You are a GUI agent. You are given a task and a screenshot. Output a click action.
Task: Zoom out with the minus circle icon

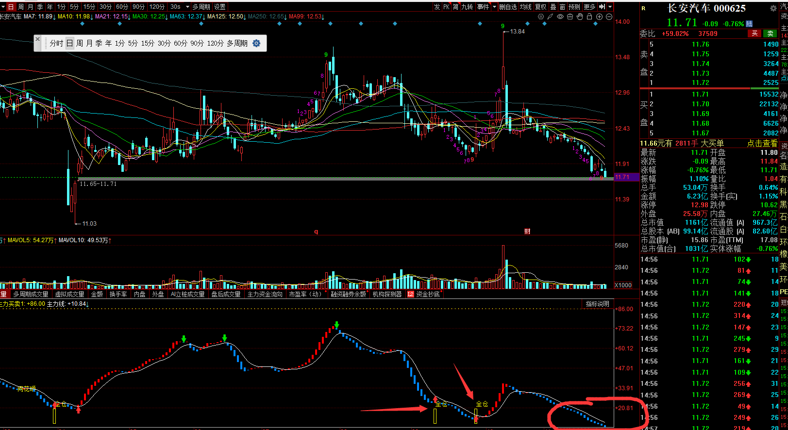pos(609,17)
